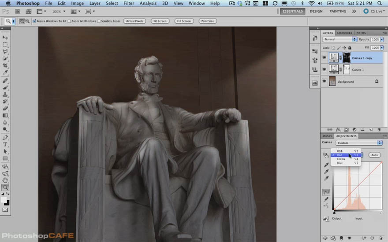This screenshot has width=388, height=242.
Task: Choose Green in the channel list
Action: click(346, 159)
